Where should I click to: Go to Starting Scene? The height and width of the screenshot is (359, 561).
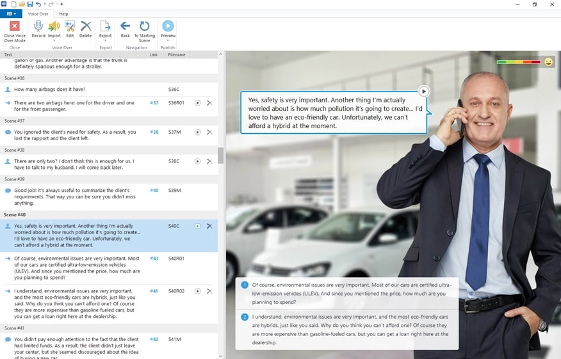144,26
